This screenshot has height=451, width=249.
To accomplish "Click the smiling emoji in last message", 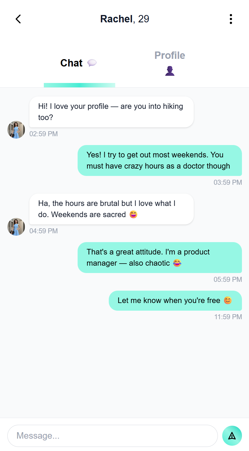I will 228,300.
